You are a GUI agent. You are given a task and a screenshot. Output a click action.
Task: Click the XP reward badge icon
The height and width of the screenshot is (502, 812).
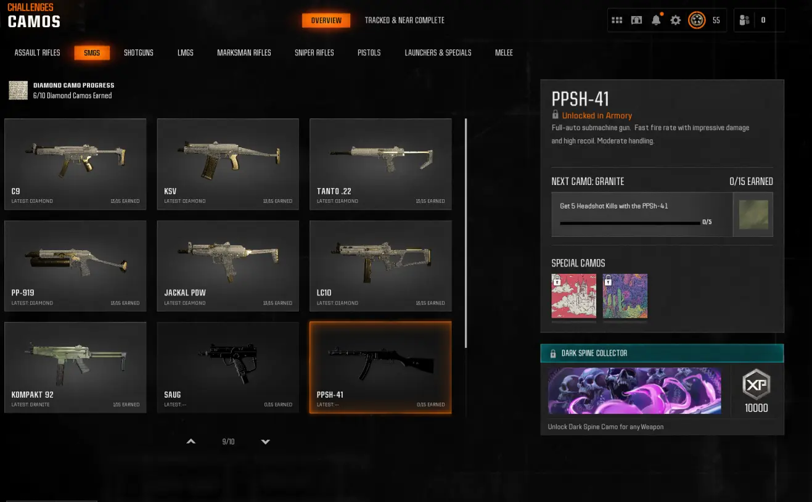pos(756,386)
